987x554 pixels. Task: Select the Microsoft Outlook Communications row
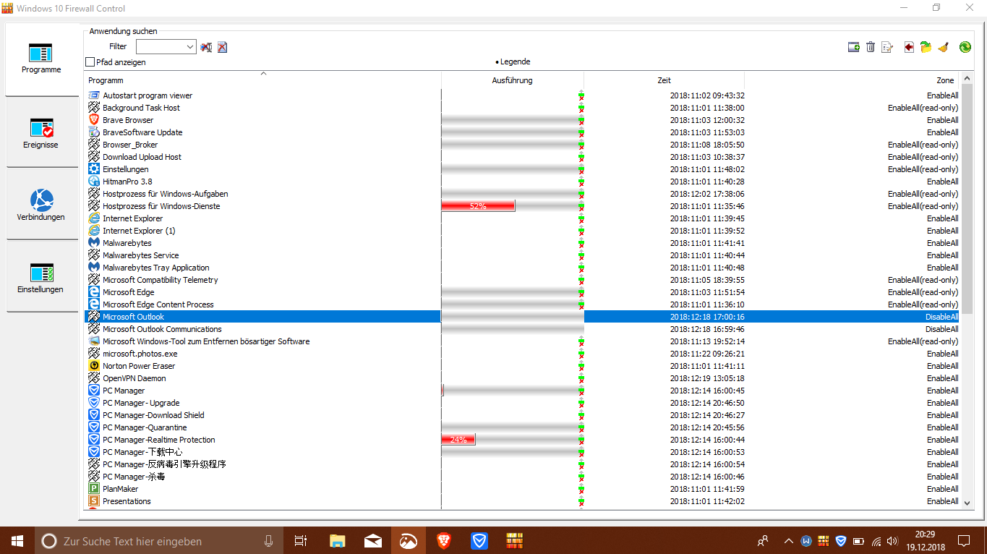[x=524, y=329]
